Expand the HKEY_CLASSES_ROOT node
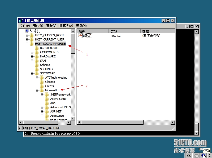This screenshot has height=158, width=212. point(27,35)
